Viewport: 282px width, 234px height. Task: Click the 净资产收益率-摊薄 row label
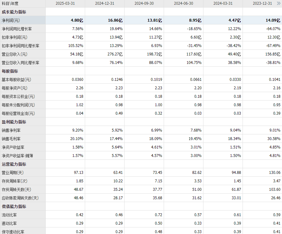(x=17, y=156)
